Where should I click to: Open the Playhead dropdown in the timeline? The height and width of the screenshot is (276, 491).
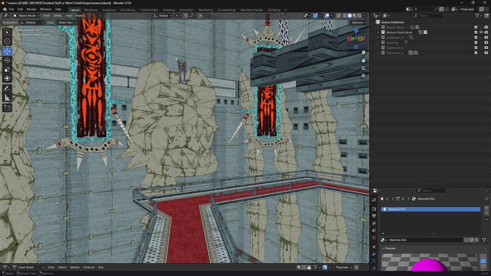tap(343, 267)
